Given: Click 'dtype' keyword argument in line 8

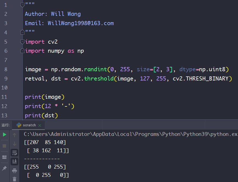Looking at the screenshot, I should point(188,69).
